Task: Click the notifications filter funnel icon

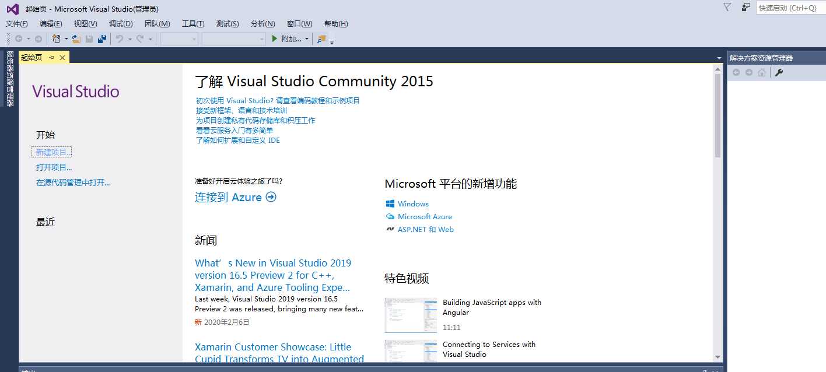Action: pyautogui.click(x=727, y=7)
